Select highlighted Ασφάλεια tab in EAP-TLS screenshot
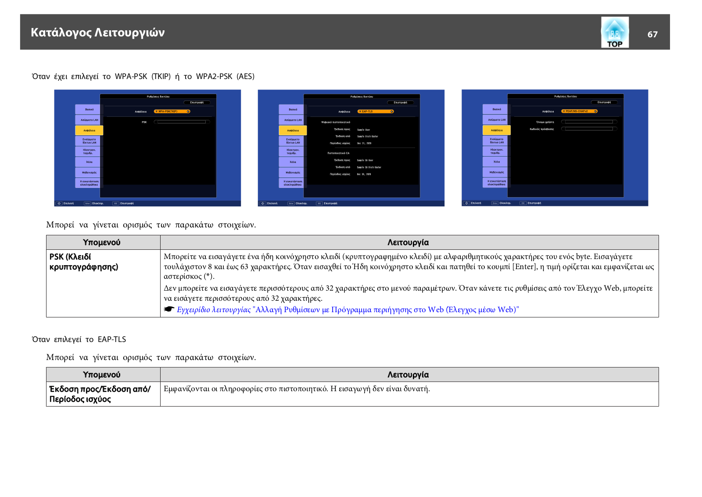The width and height of the screenshot is (702, 497). [293, 130]
